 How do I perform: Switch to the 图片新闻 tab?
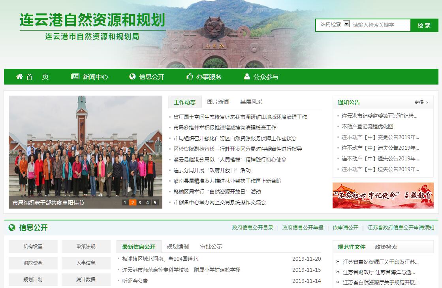(218, 102)
